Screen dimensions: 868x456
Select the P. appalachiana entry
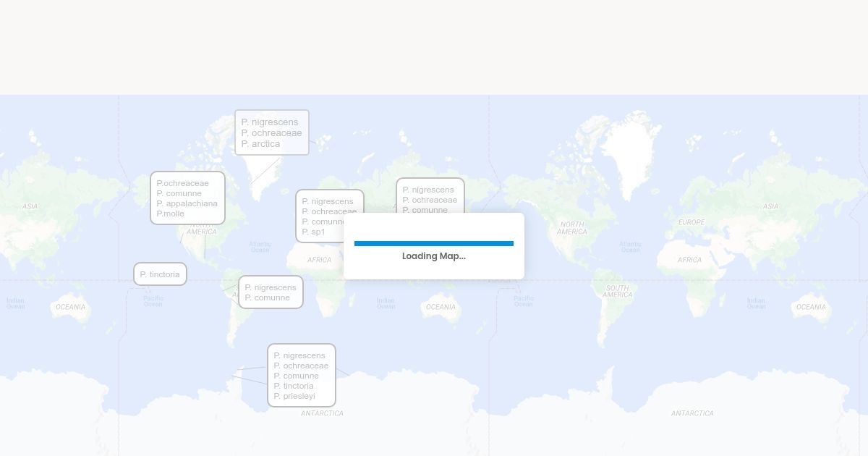(x=187, y=203)
